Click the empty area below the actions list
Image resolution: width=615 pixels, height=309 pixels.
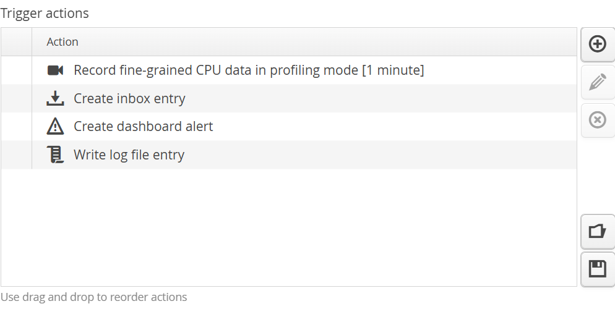(288, 227)
